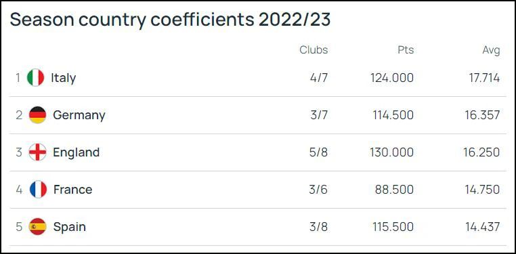This screenshot has width=516, height=254.
Task: Click England's 130.000 points value
Action: click(x=391, y=152)
